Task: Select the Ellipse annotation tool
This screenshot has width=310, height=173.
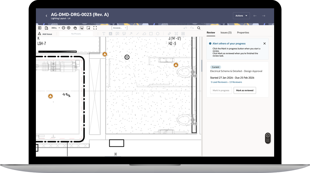Action: point(158,33)
